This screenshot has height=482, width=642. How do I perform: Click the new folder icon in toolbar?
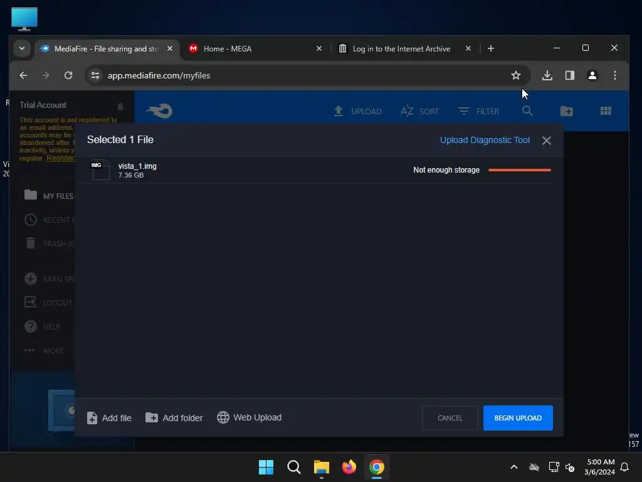point(567,111)
